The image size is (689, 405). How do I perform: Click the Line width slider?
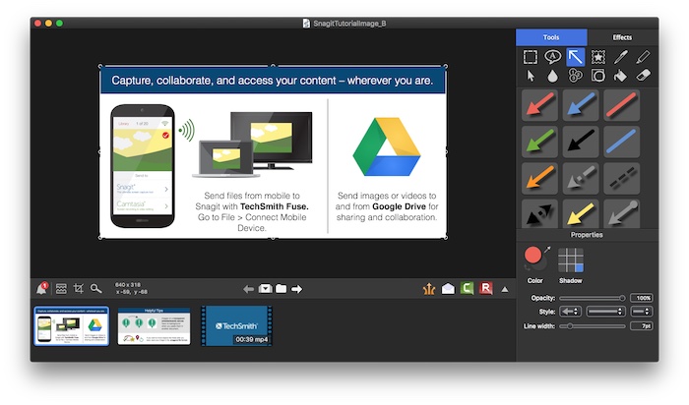tap(593, 326)
